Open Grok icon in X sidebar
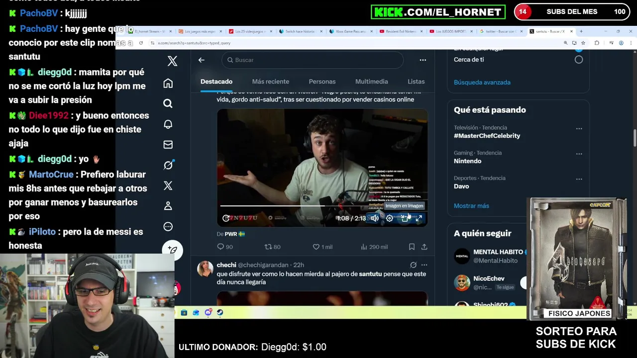 [168, 165]
